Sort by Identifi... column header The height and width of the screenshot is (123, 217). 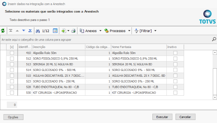(x=25, y=47)
